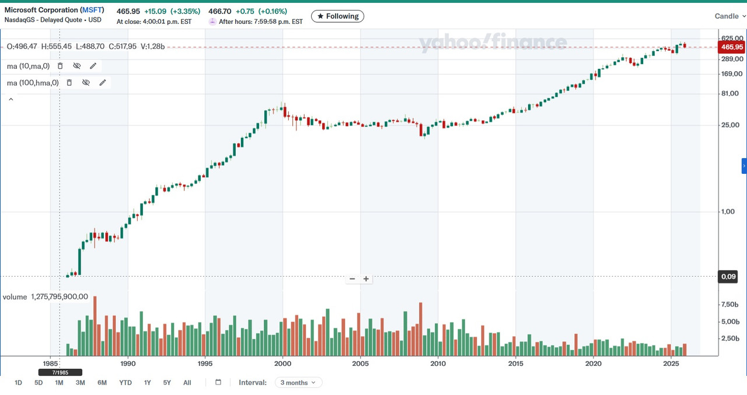Click the After hours timestamp text
747x395 pixels.
coord(261,22)
